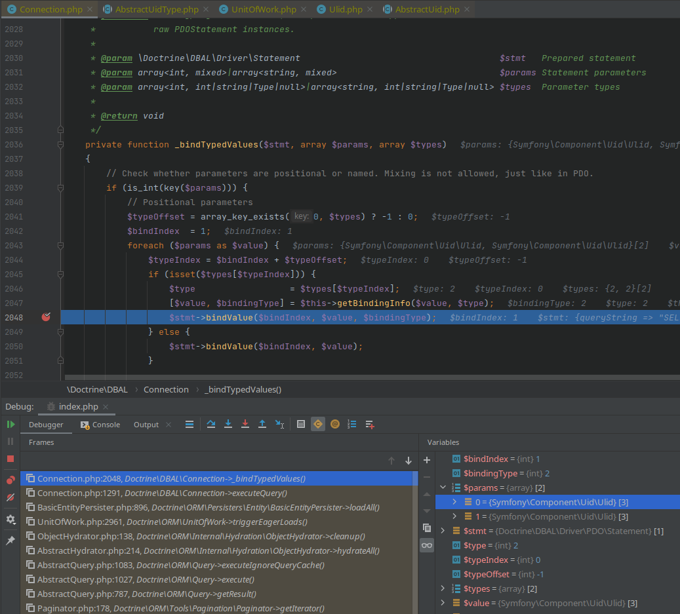The width and height of the screenshot is (680, 614).
Task: Click Show Execution Point icon
Action: click(190, 424)
